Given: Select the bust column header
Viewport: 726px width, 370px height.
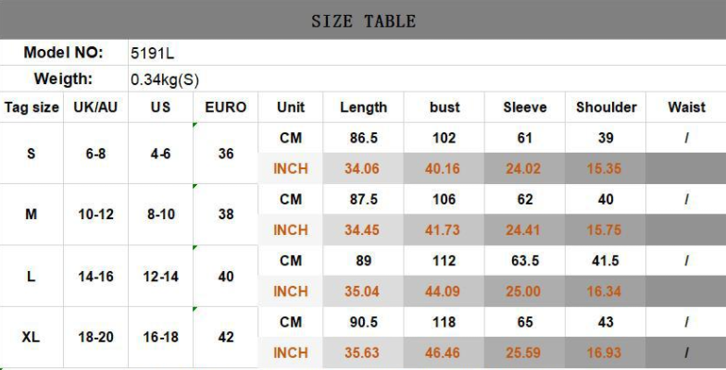Looking at the screenshot, I should [x=444, y=107].
